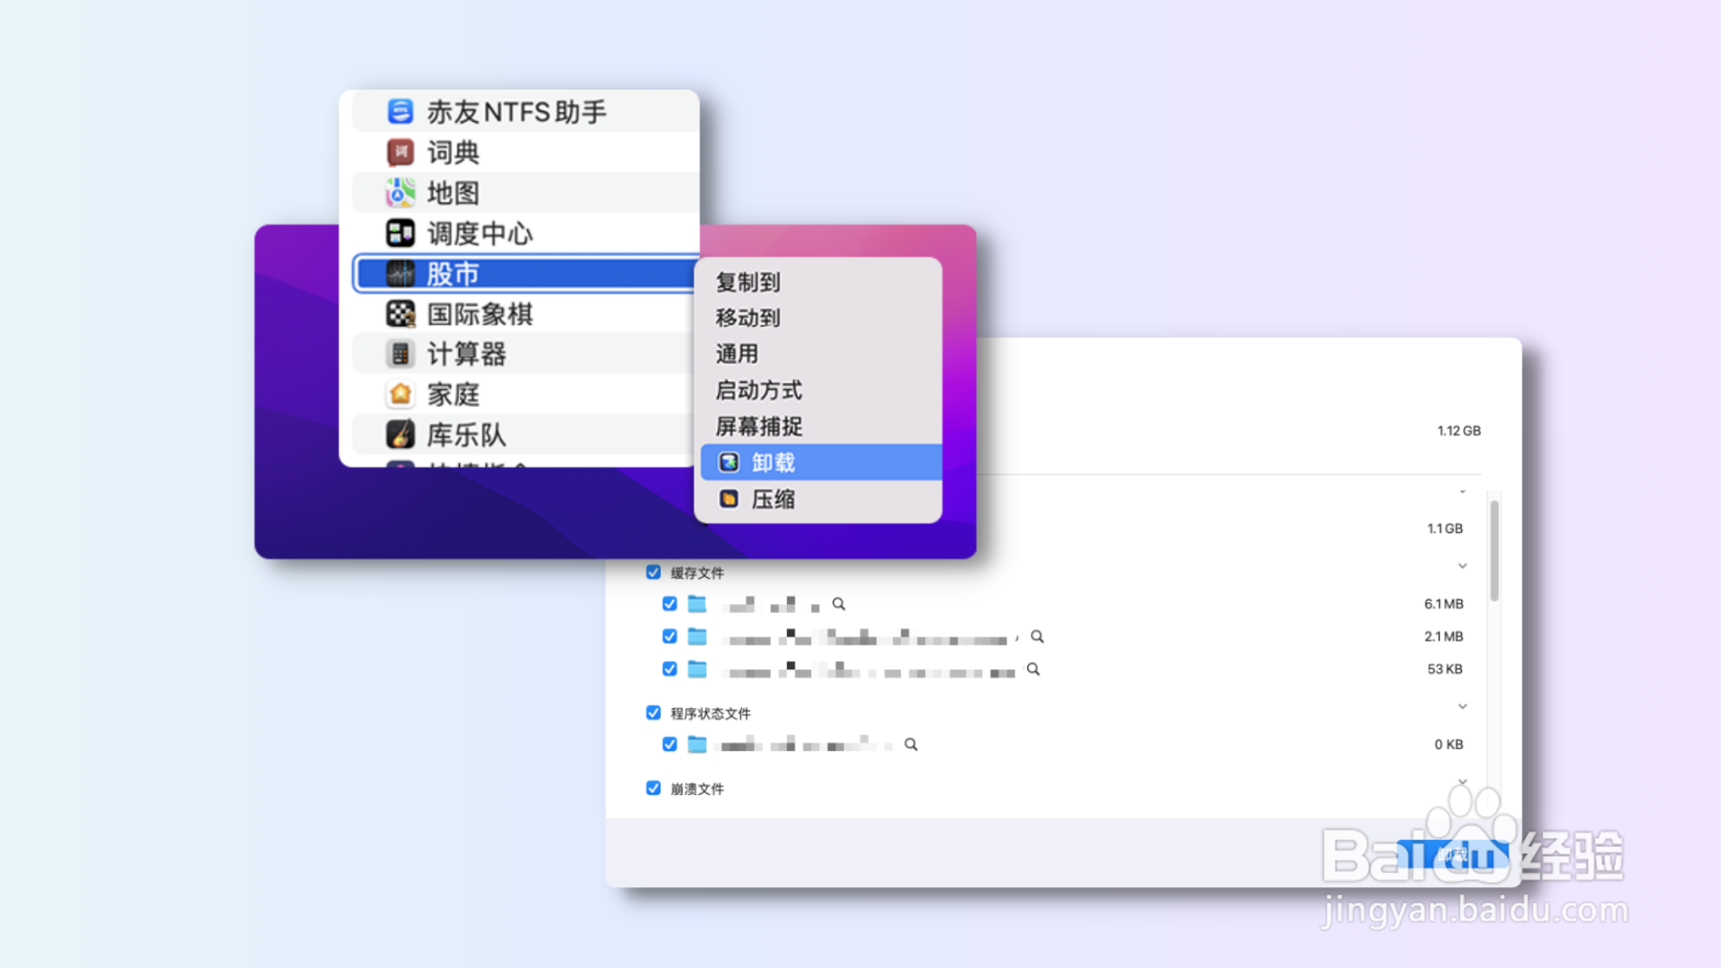Click folder icon of the 6.1 MB item
1721x968 pixels.
(x=697, y=604)
